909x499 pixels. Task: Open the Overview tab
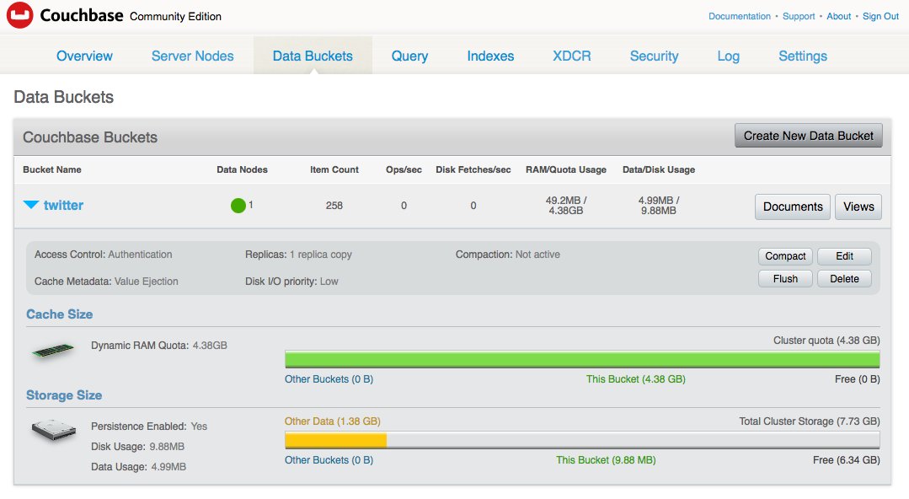(x=84, y=56)
